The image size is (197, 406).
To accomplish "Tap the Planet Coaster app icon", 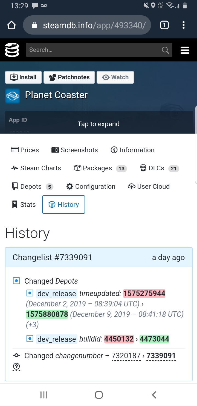I will click(13, 96).
